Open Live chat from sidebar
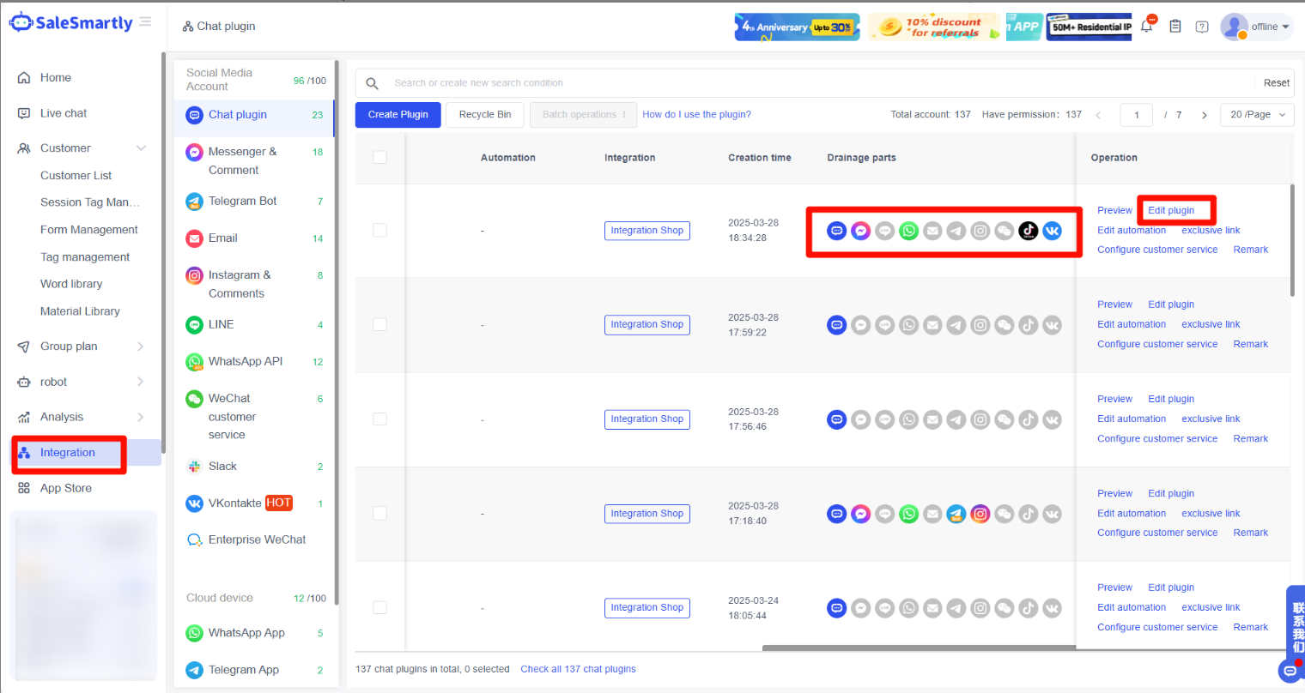The width and height of the screenshot is (1305, 693). pos(63,113)
